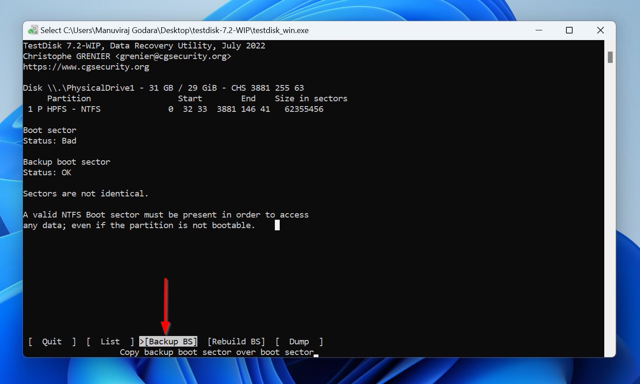Image resolution: width=640 pixels, height=384 pixels.
Task: Click the 'Backup boot sector' heading
Action: (x=67, y=162)
